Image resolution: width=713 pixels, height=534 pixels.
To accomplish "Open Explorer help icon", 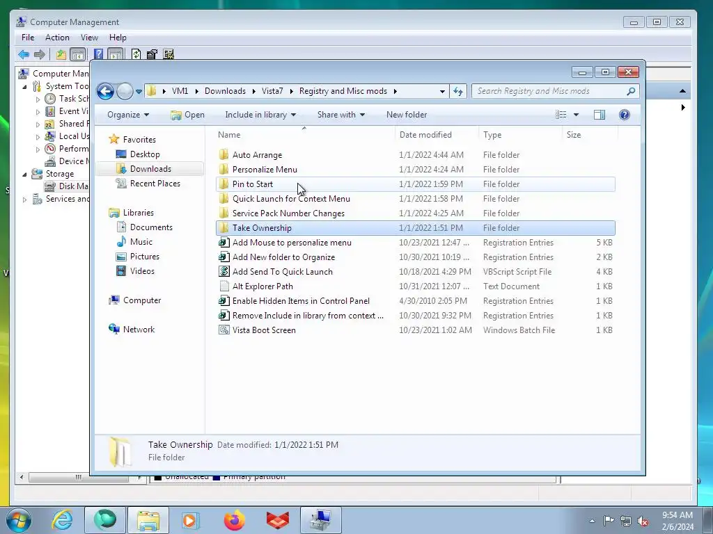I will click(x=625, y=115).
